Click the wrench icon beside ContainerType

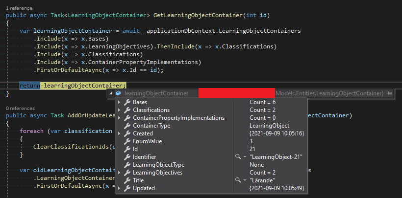(x=127, y=126)
